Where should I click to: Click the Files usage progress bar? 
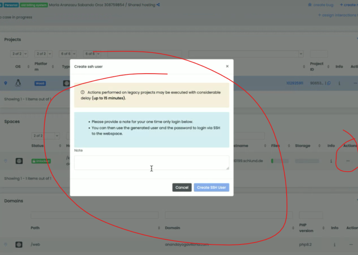tap(280, 161)
